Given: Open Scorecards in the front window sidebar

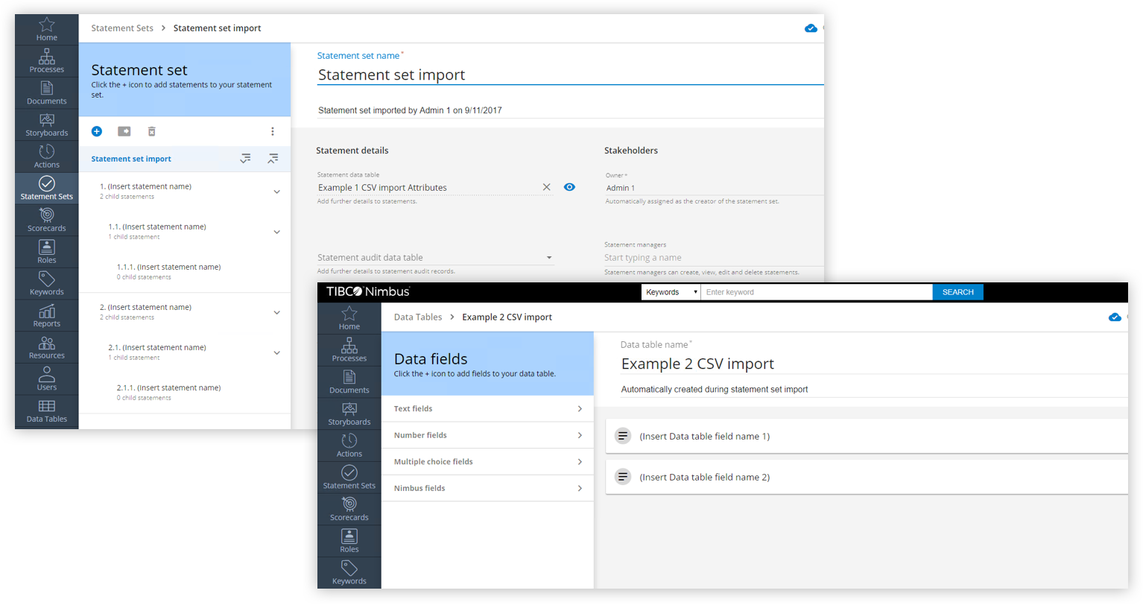Looking at the screenshot, I should click(x=349, y=510).
